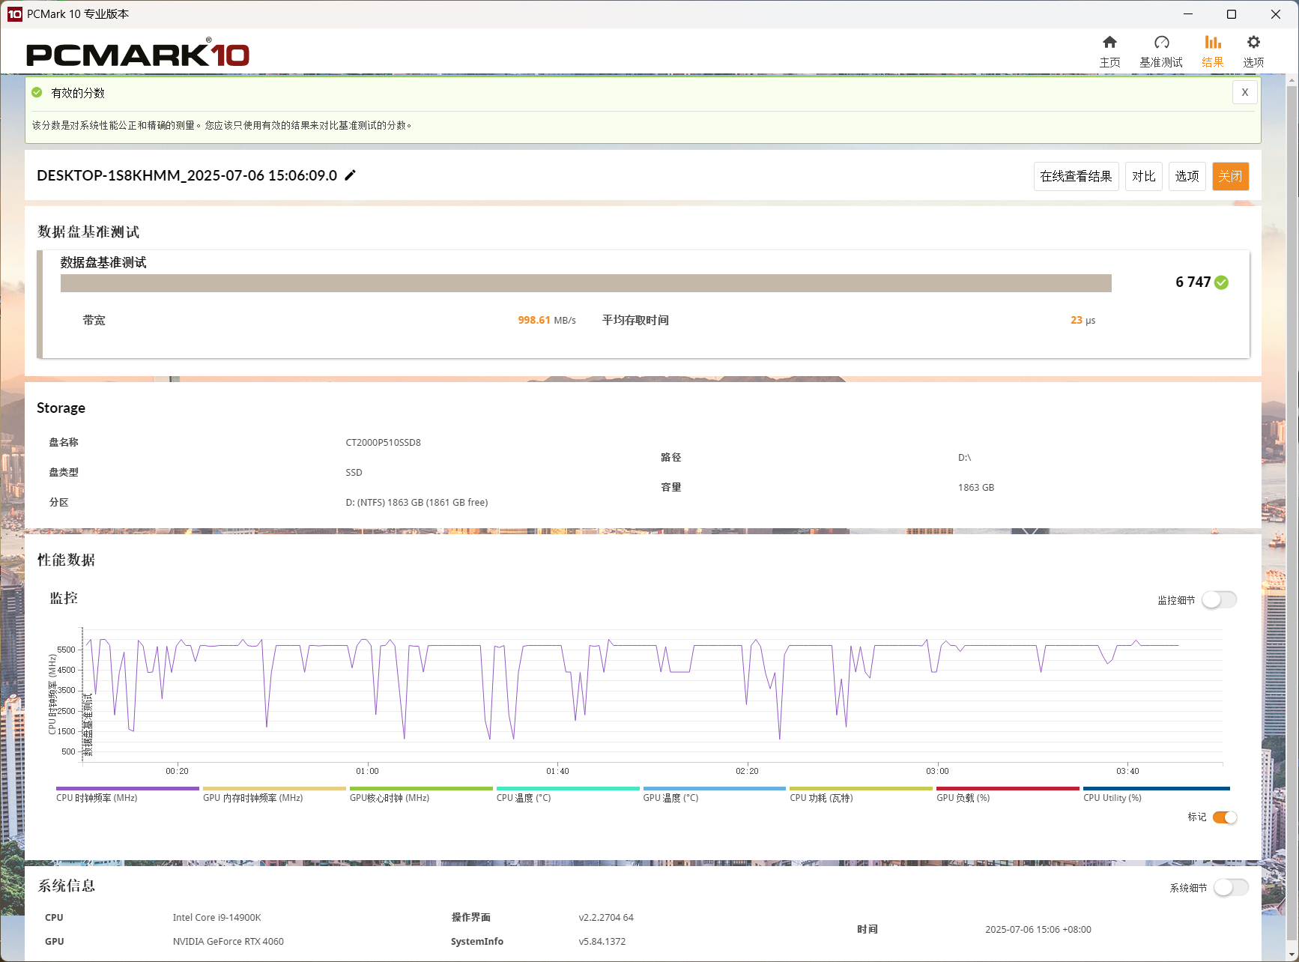Image resolution: width=1299 pixels, height=962 pixels.
Task: Click the PCMark 10 title bar app icon
Action: coord(14,14)
